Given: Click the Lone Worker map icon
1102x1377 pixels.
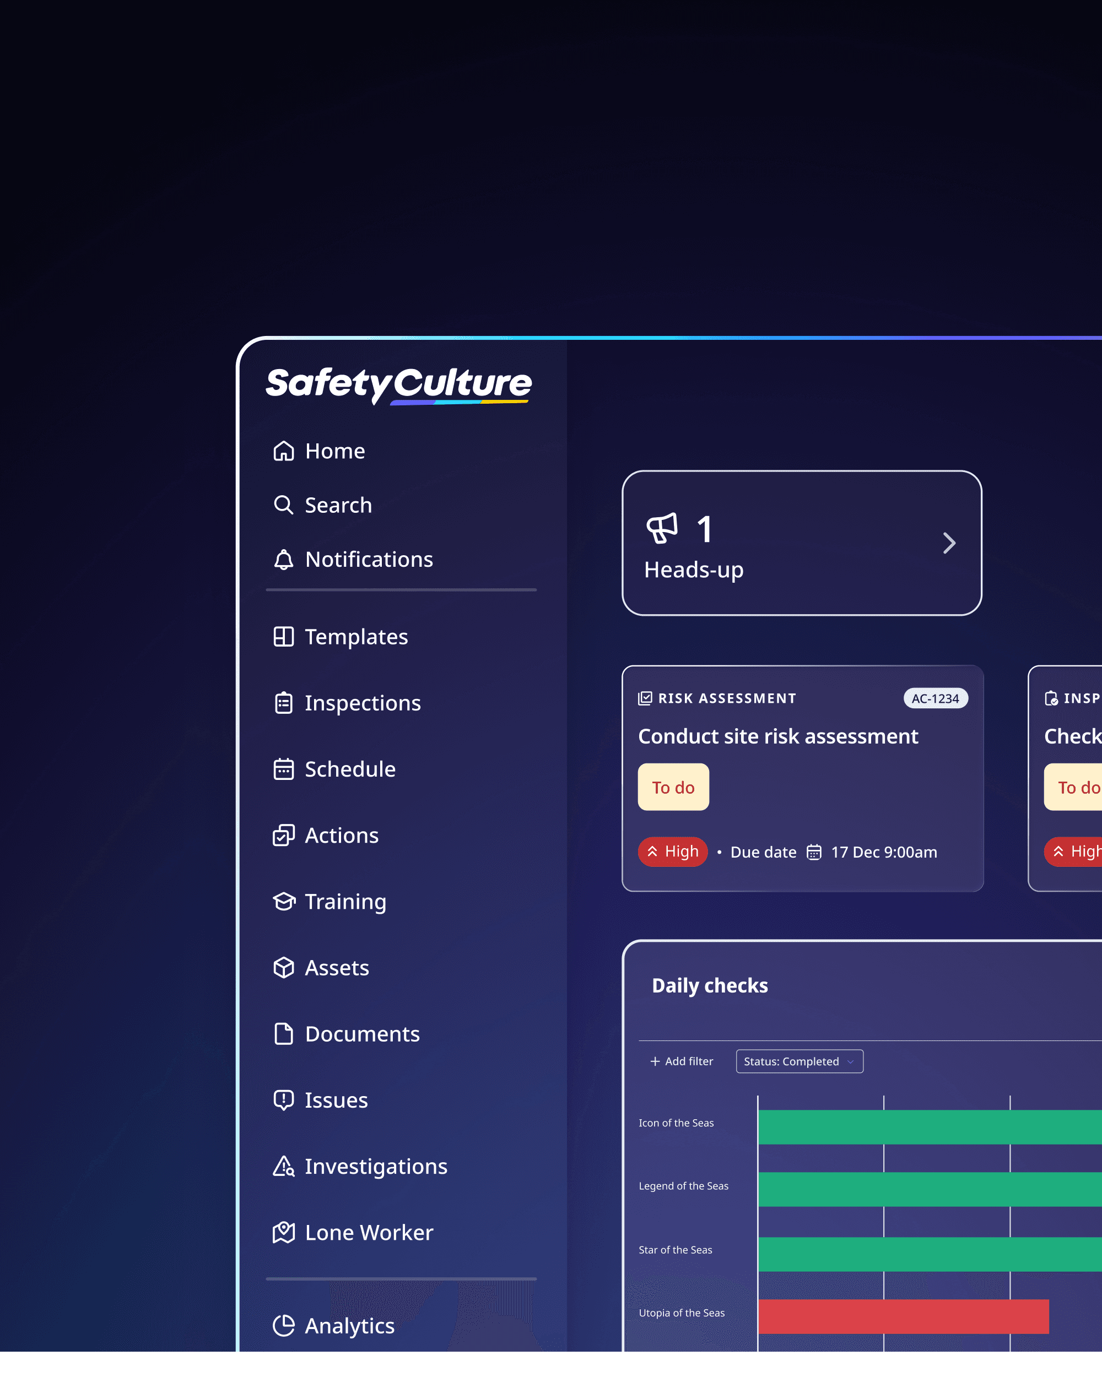Looking at the screenshot, I should pyautogui.click(x=284, y=1232).
